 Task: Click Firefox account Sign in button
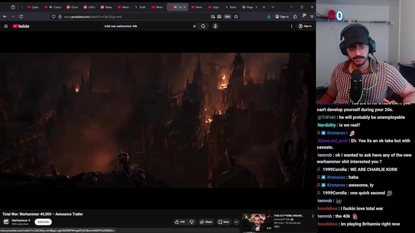[282, 17]
